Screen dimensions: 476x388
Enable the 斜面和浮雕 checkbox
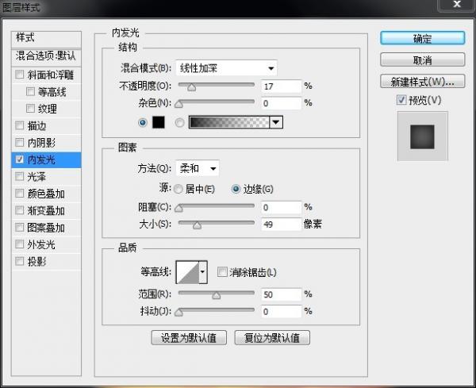pos(20,75)
